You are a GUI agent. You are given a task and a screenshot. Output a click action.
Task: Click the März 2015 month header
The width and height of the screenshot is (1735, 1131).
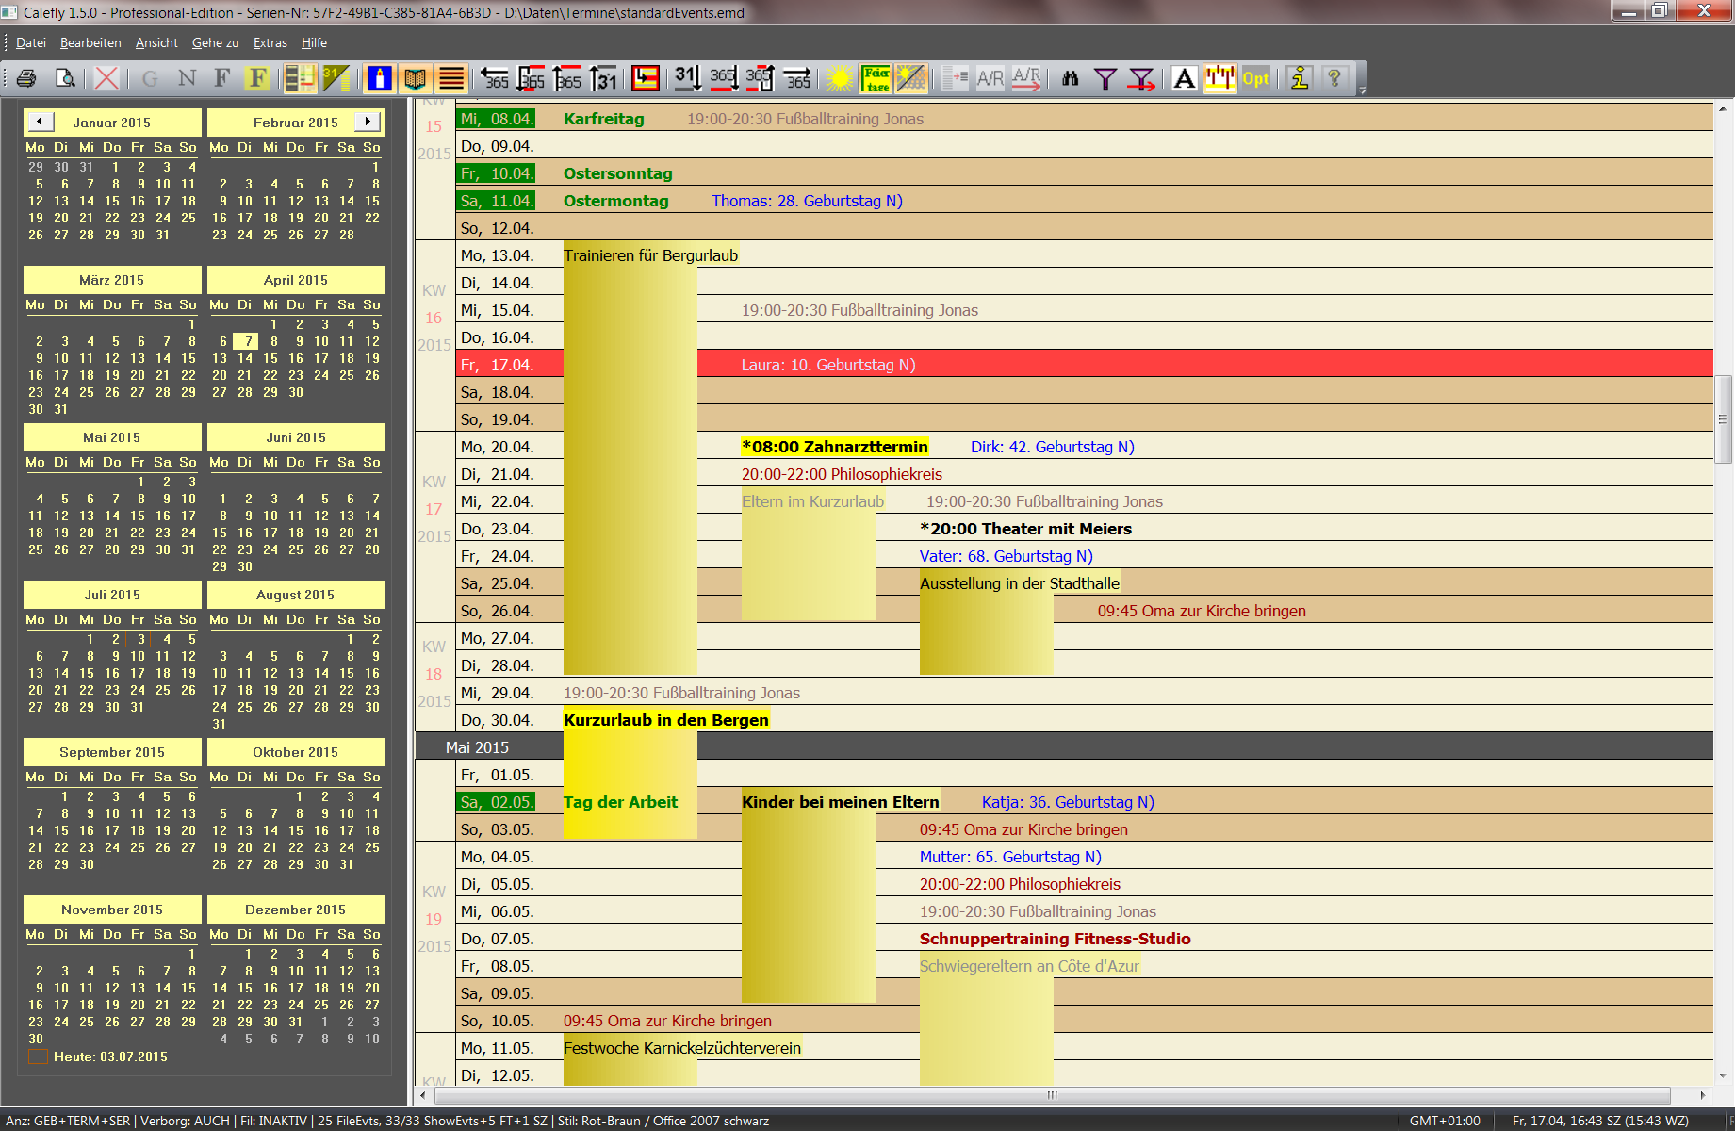tap(112, 280)
